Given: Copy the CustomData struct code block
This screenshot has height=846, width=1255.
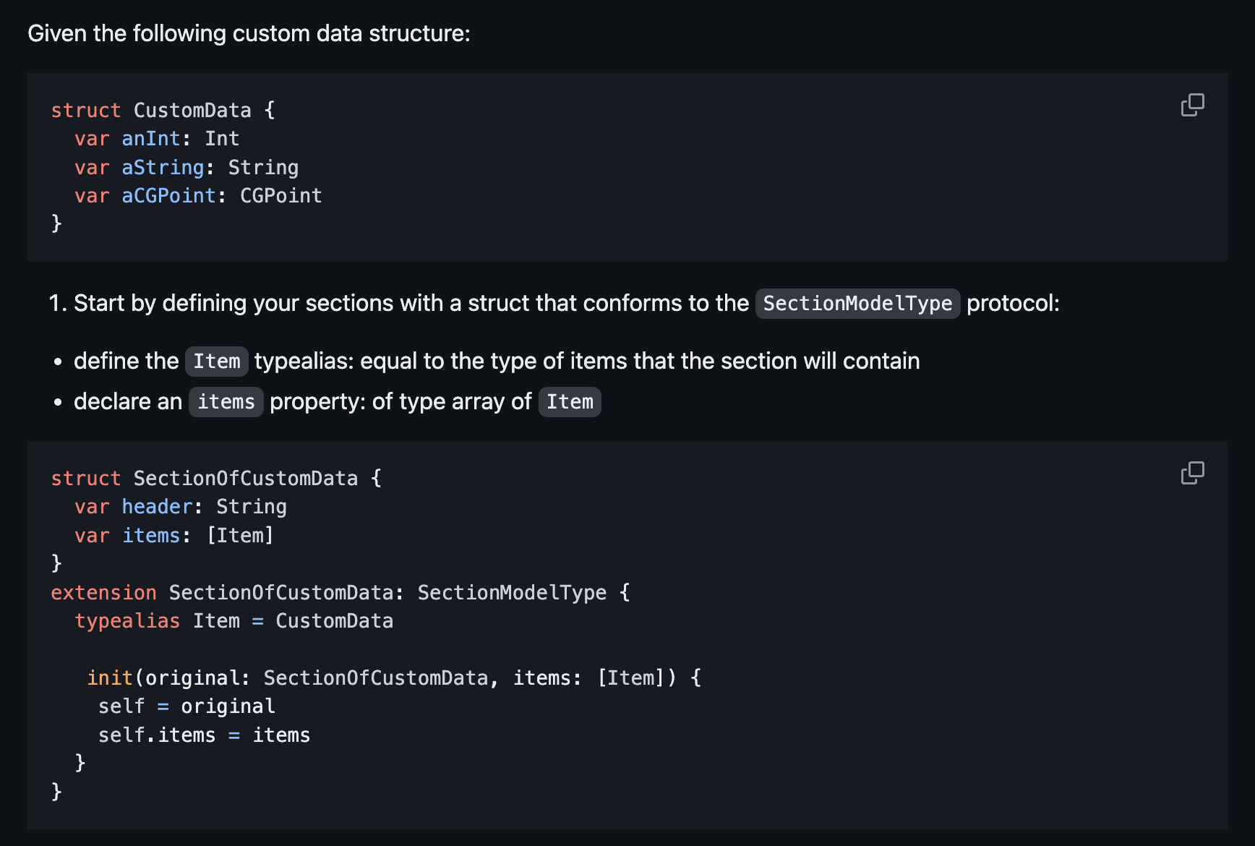Looking at the screenshot, I should pos(1192,105).
